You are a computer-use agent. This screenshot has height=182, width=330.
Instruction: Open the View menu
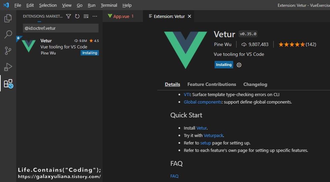[67, 5]
